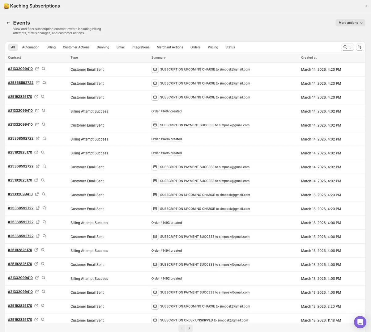Screen dimensions: 371x332
Task: Open external link icon in Order #1492 row
Action: coord(37,278)
